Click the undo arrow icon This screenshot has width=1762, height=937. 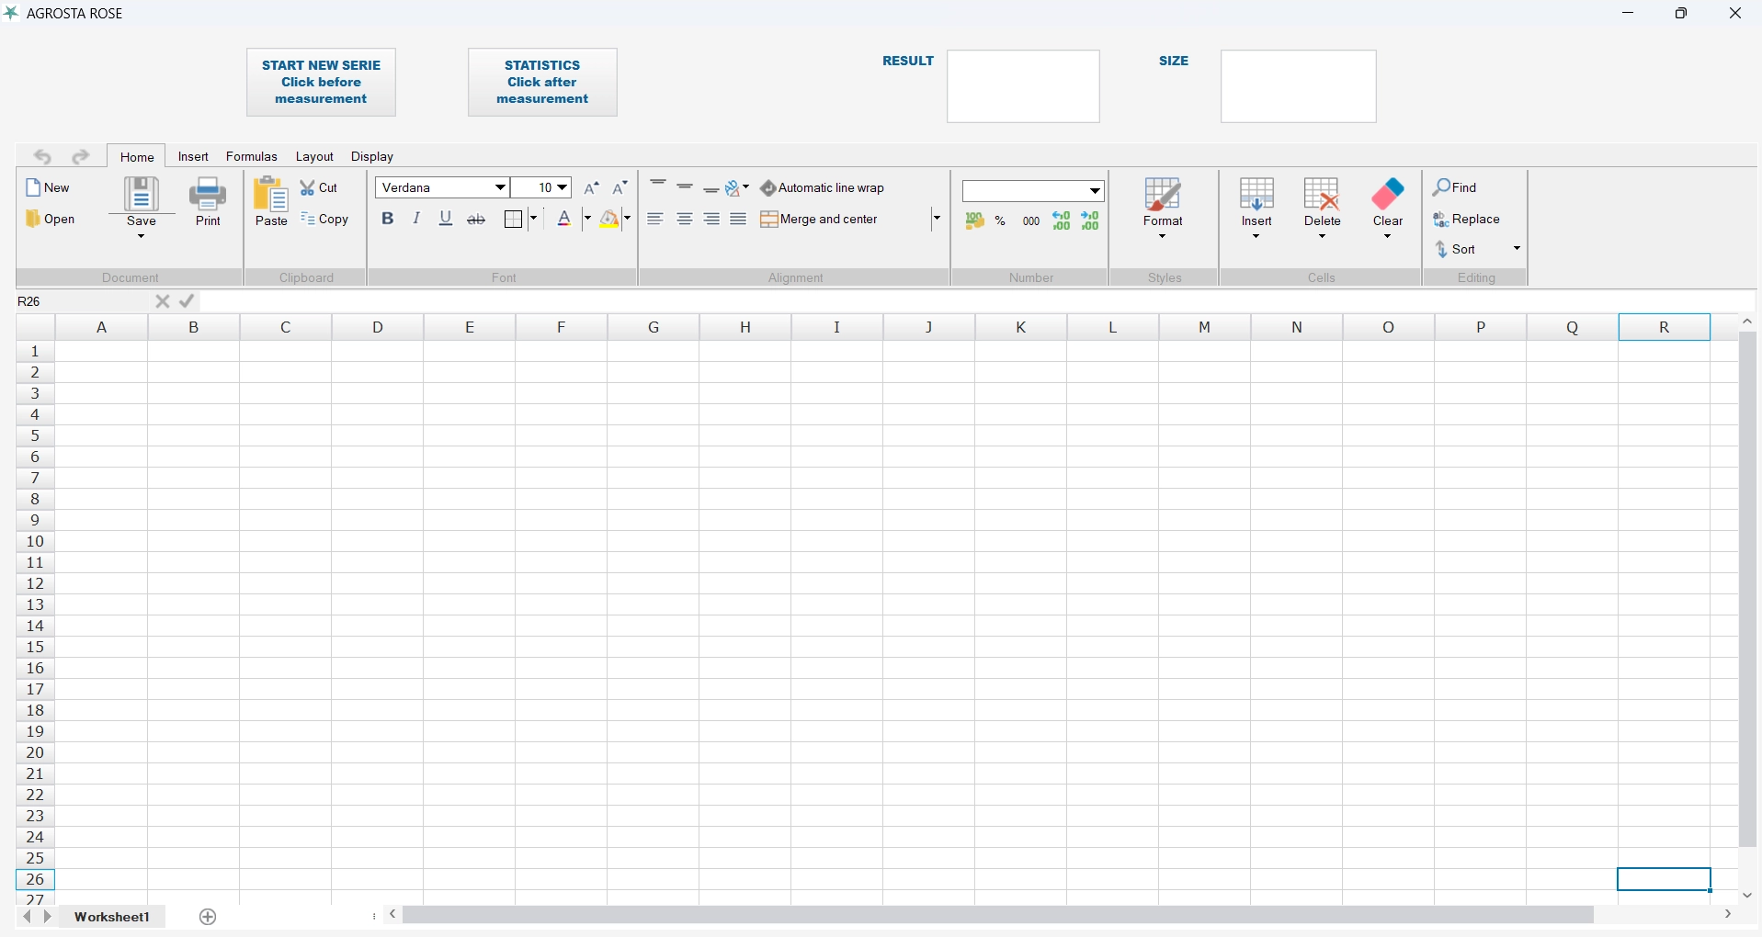42,157
